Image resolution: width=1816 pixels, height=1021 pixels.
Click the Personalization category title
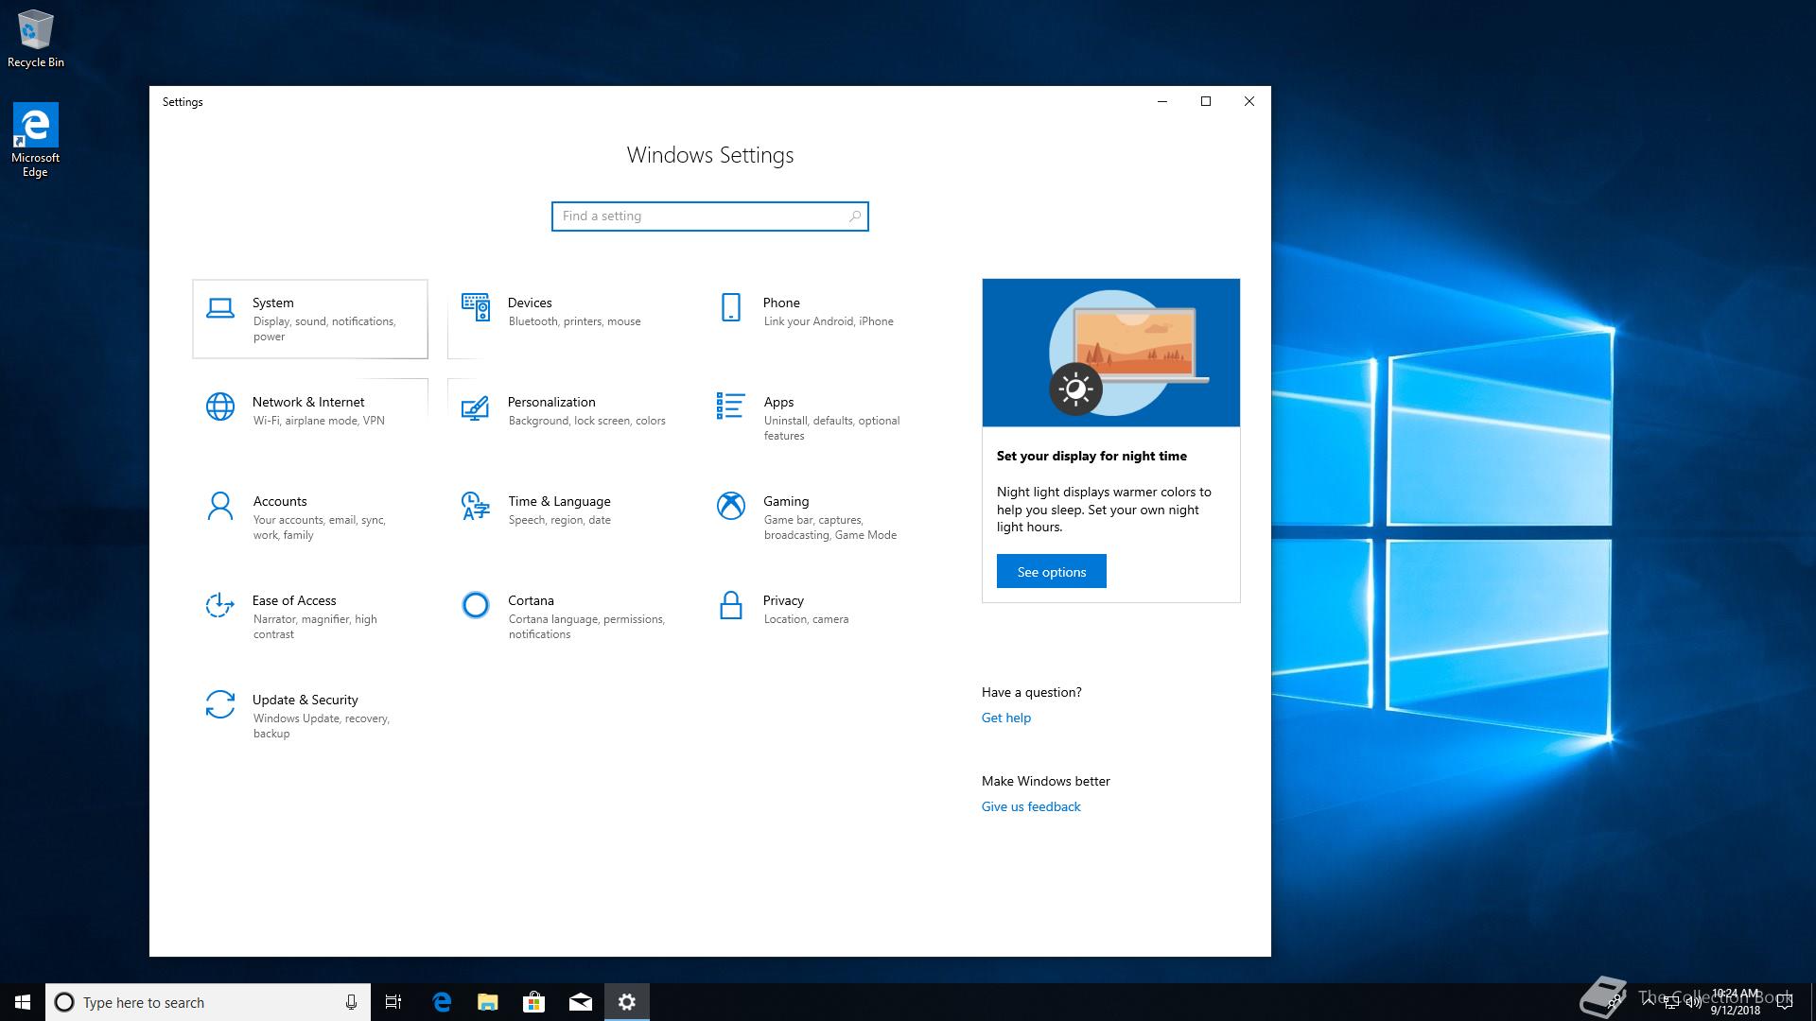click(x=551, y=402)
